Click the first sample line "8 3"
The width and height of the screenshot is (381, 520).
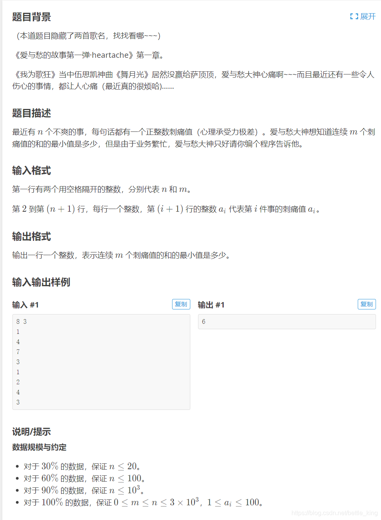[21, 321]
